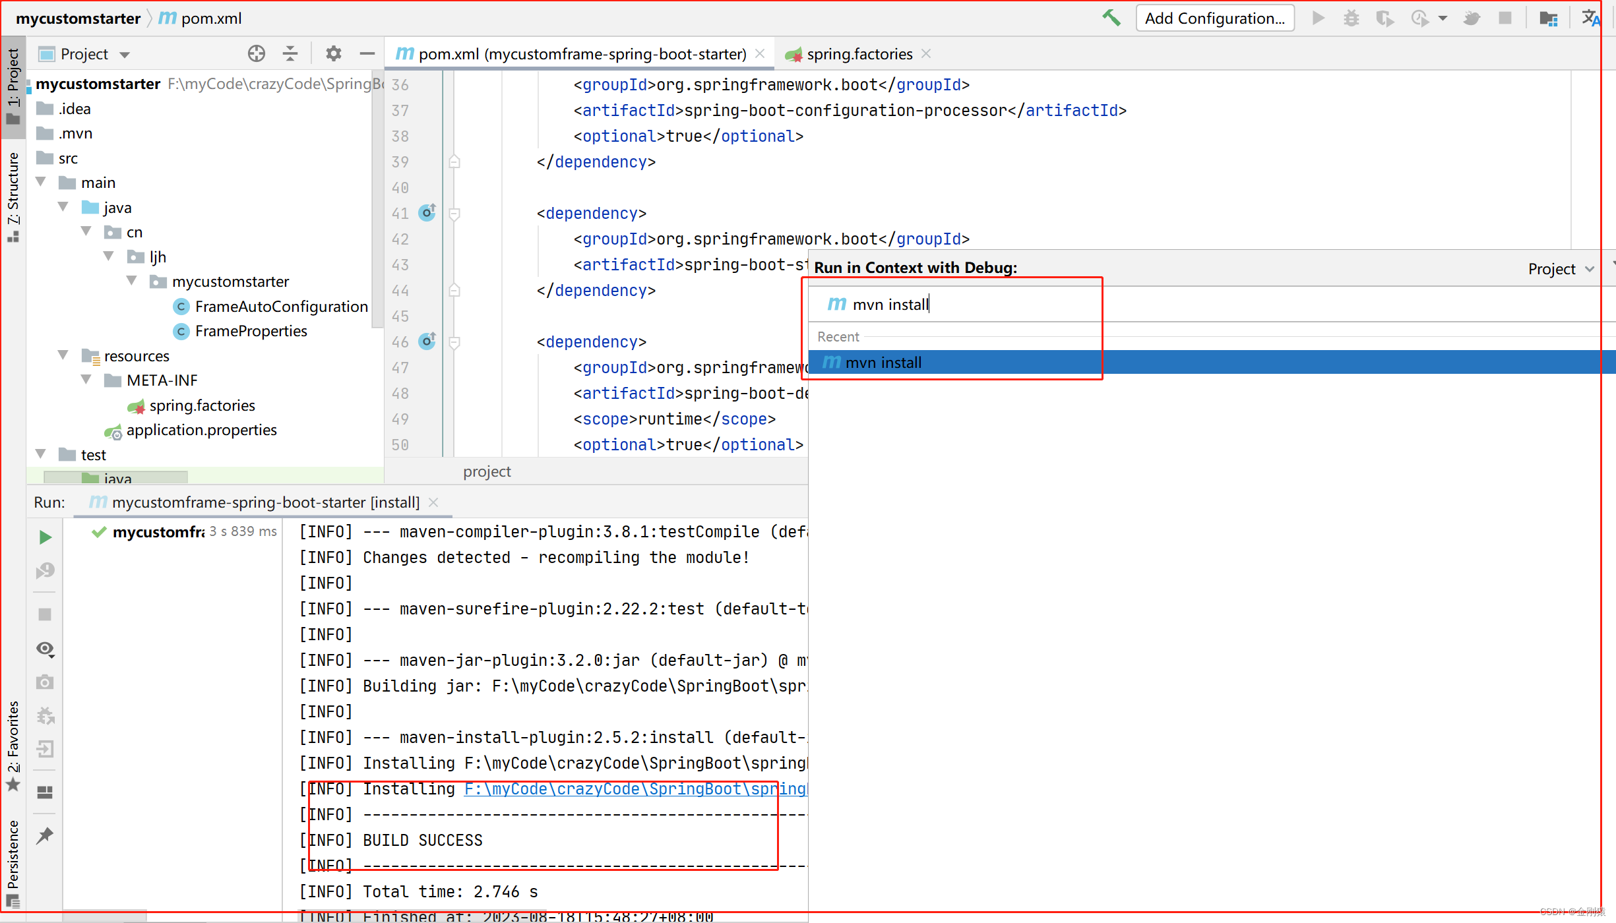Select recent mvn install entry
This screenshot has width=1616, height=923.
(x=1212, y=362)
